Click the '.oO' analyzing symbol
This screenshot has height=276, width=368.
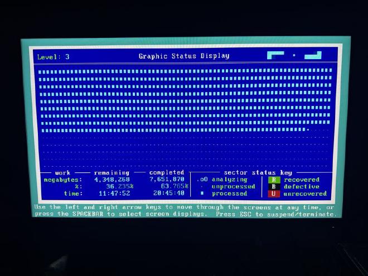coord(202,180)
